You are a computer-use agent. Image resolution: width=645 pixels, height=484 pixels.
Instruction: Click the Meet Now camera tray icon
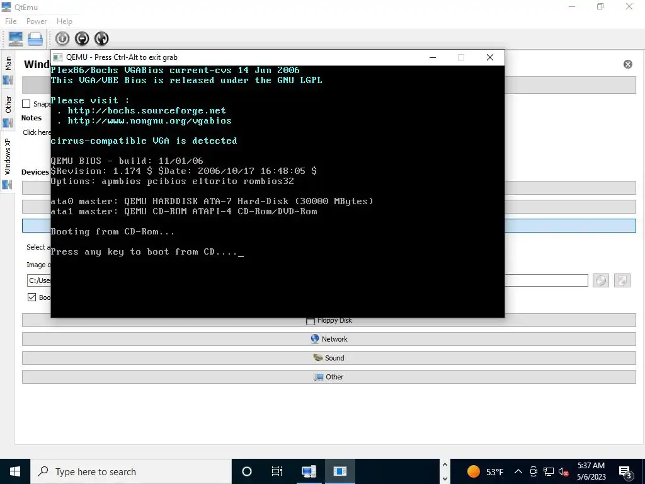click(x=534, y=471)
